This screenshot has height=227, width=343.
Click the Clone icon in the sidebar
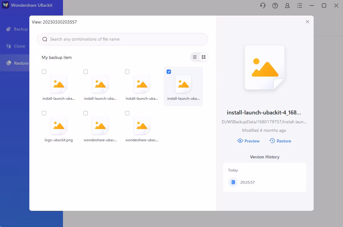[9, 46]
